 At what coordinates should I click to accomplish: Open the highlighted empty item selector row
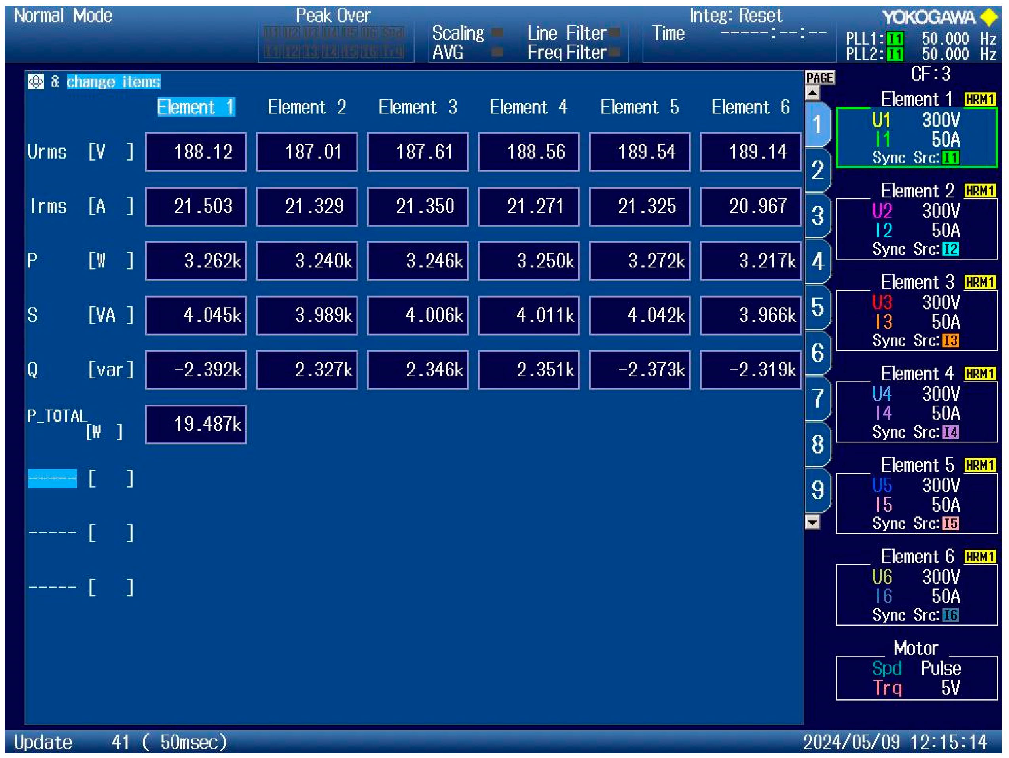click(x=53, y=479)
